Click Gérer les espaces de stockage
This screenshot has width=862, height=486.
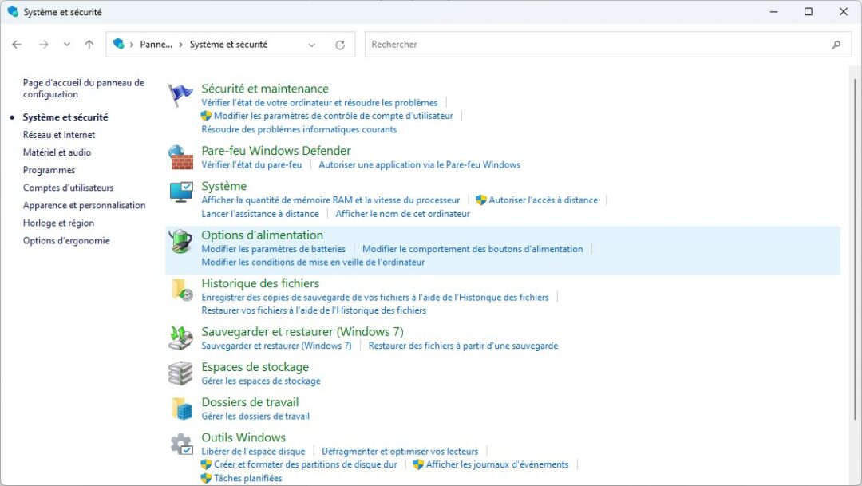click(260, 381)
